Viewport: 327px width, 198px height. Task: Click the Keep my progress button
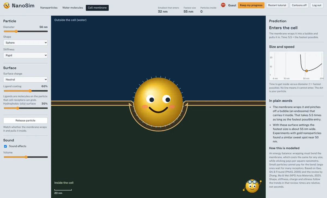pos(251,5)
